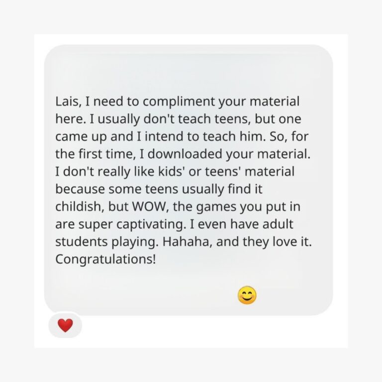
Task: Click the word "games" in the message
Action: 216,207
